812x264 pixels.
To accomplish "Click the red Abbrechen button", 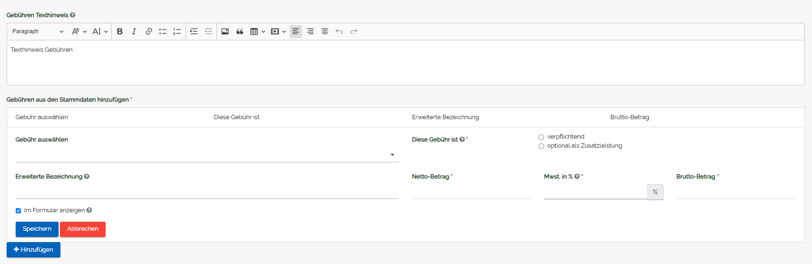I will (x=83, y=229).
